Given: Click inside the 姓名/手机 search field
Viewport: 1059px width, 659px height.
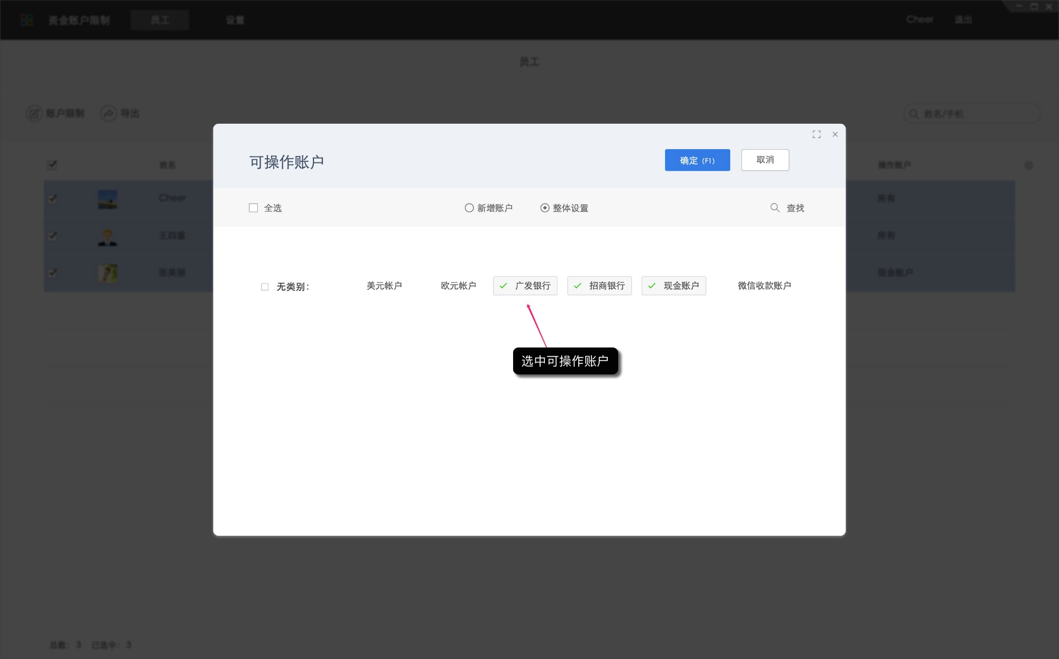Looking at the screenshot, I should (x=974, y=113).
